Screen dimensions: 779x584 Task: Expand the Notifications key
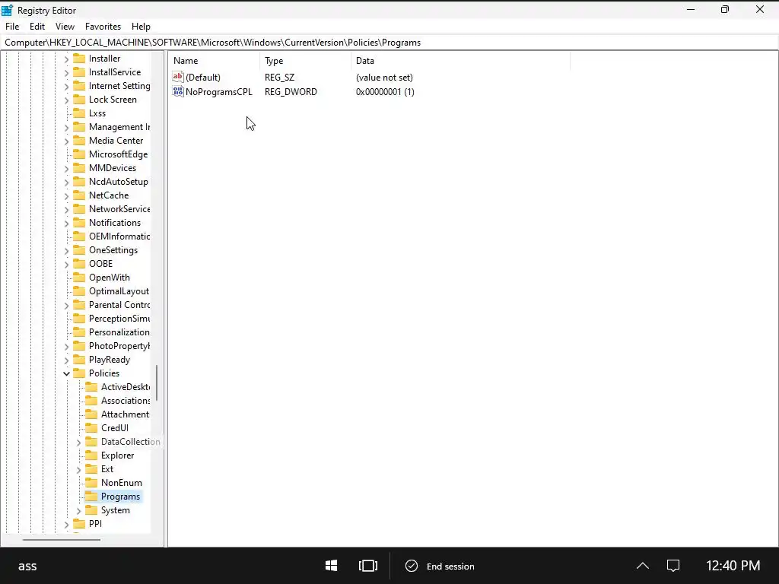(x=67, y=223)
